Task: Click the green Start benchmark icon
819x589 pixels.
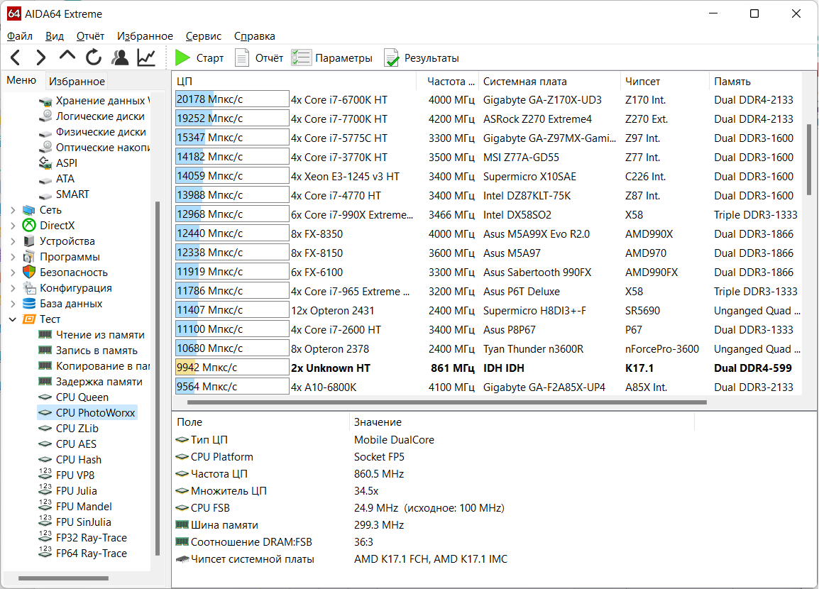Action: coord(182,58)
